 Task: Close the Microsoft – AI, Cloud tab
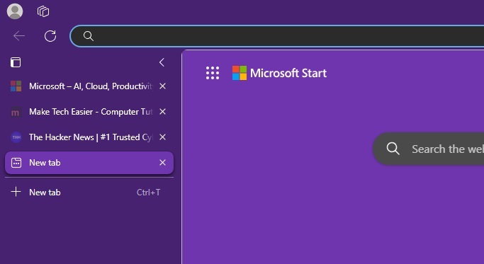coord(162,86)
